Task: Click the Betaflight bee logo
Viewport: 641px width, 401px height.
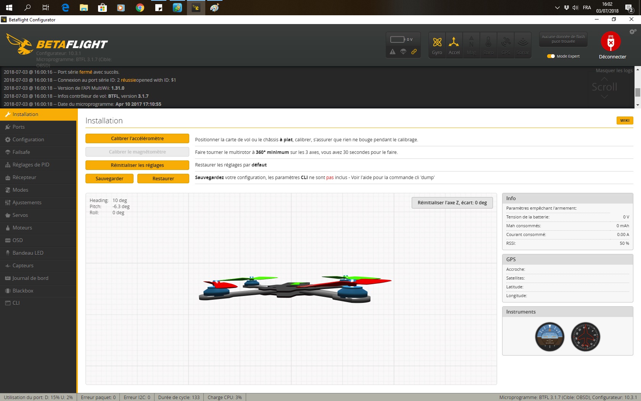Action: (20, 44)
